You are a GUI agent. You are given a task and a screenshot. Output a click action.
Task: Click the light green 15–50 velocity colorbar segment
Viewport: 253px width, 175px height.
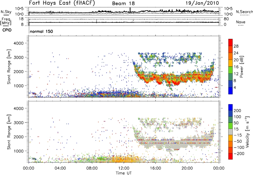click(x=231, y=126)
